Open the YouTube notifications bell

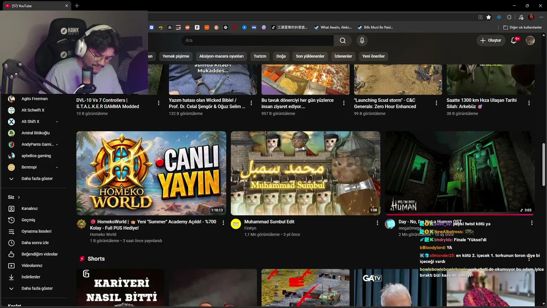pos(514,41)
